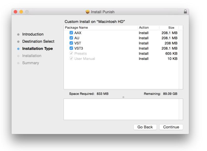Click the package icon beside Install Punish

[x=87, y=12]
